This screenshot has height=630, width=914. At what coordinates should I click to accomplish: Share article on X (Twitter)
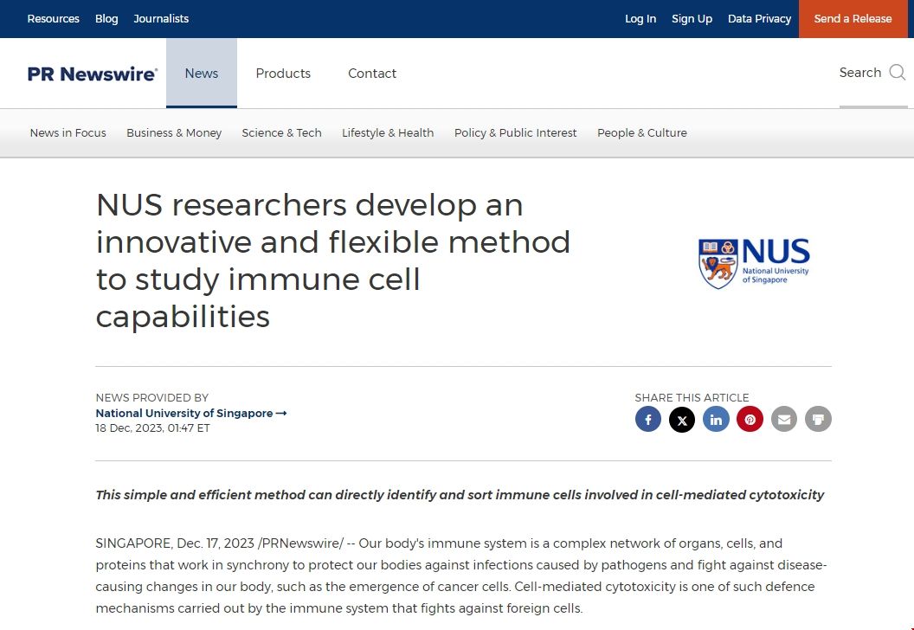pyautogui.click(x=682, y=420)
